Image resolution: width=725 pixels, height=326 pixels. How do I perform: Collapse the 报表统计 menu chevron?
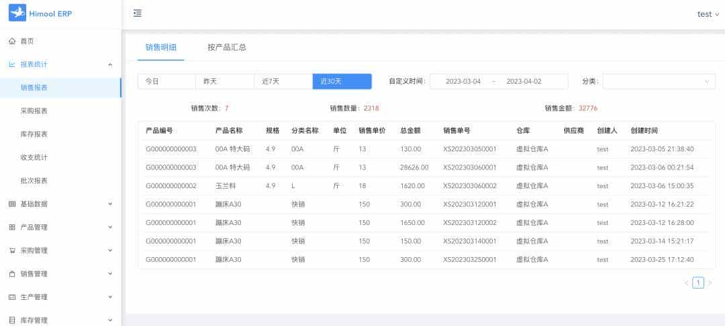(110, 64)
